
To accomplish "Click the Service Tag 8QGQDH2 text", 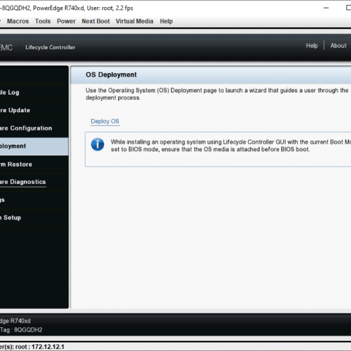I will pos(21,330).
